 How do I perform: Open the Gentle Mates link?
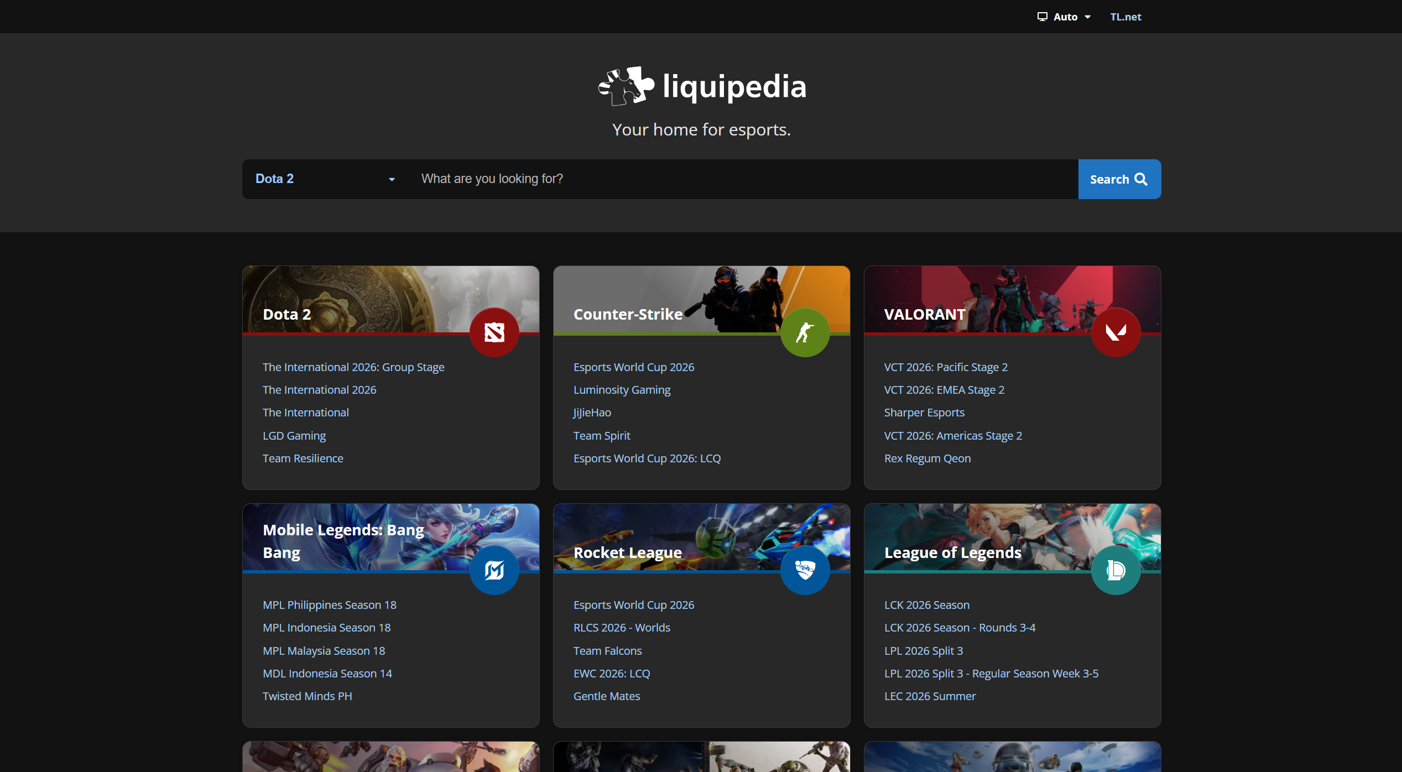607,696
